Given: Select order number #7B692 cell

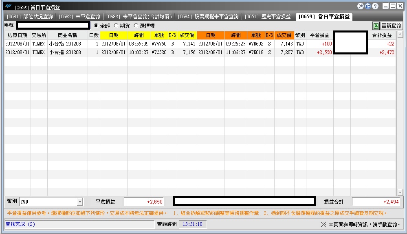Looking at the screenshot, I should [256, 44].
